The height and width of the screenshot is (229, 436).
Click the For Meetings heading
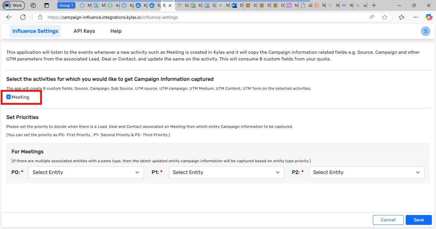coord(27,152)
